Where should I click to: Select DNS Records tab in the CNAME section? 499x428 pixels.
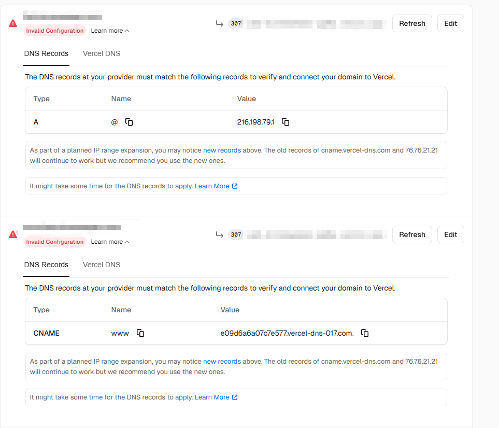pyautogui.click(x=46, y=265)
